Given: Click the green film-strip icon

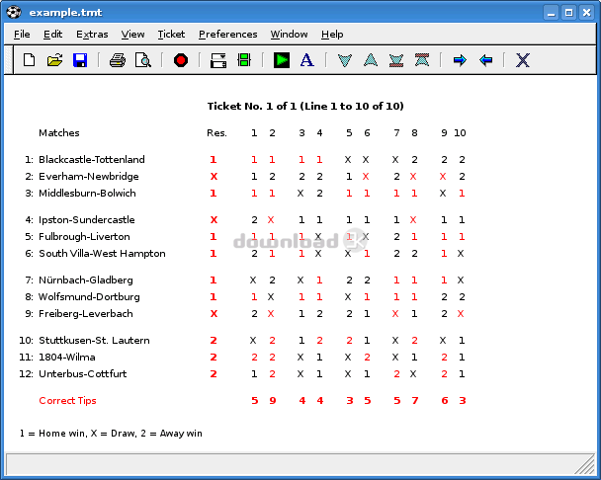Looking at the screenshot, I should click(244, 60).
